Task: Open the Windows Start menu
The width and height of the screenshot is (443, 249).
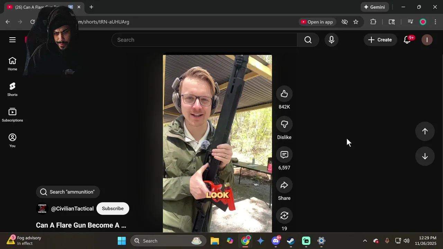Action: 122,241
